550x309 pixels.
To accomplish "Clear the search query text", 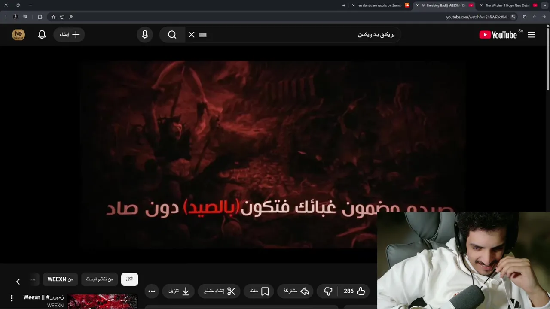I will coord(192,35).
